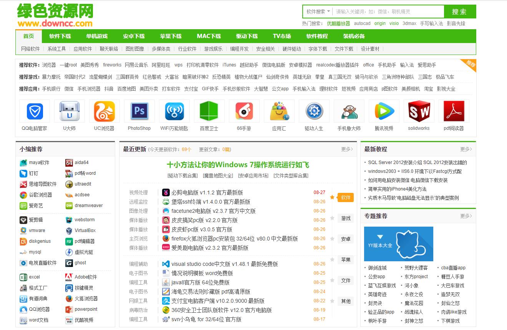Select the 安卓 side filter tab
Screen dimensions: 507x330
(346, 239)
